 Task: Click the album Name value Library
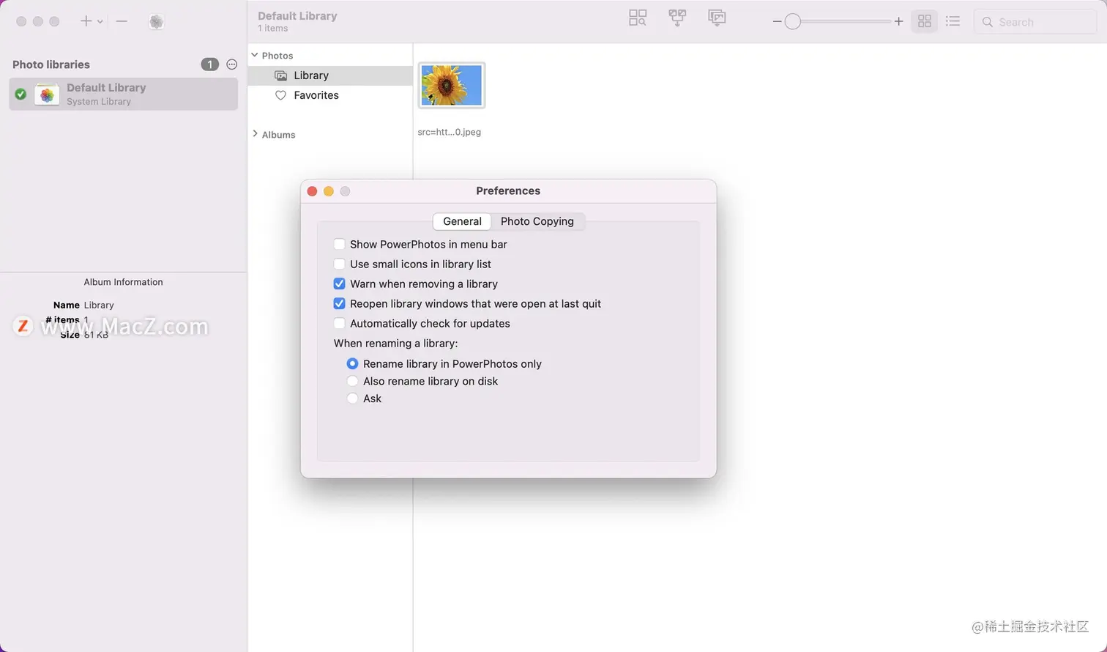pyautogui.click(x=99, y=305)
